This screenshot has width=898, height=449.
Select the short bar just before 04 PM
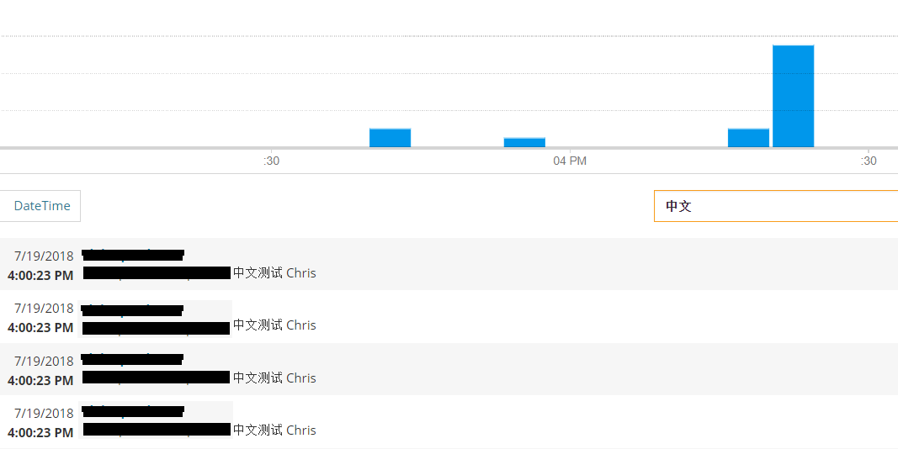[524, 142]
